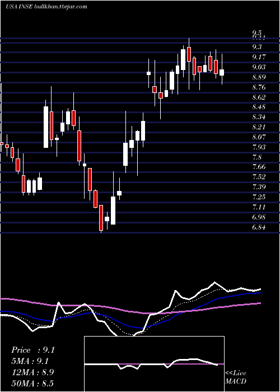Viewport: 280px width, 392px height.
Task: Click the 'Price : 9.1' readout
Action: tap(33, 350)
